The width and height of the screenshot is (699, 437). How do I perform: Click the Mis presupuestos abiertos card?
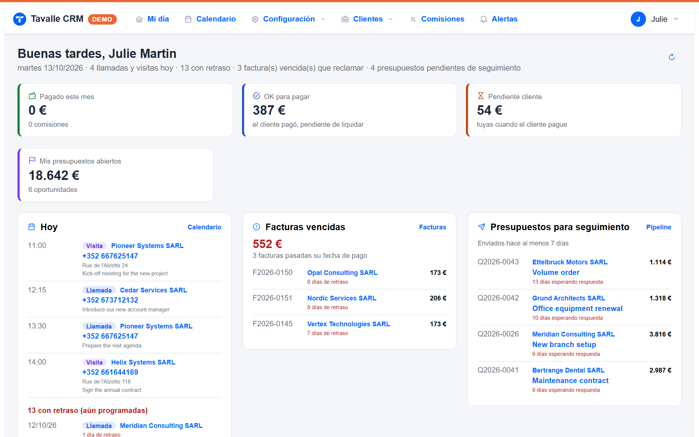tap(116, 175)
